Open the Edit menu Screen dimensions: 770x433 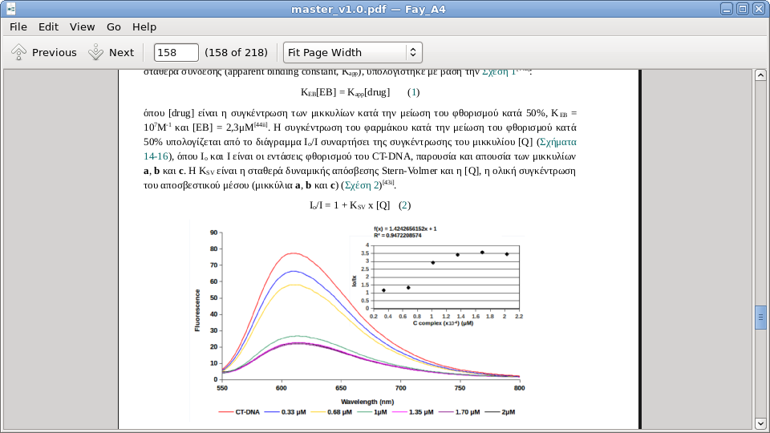(48, 26)
